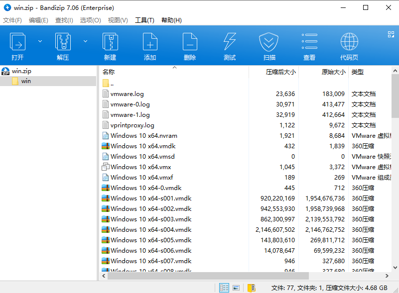
Task: Open the 选项(O) menu
Action: 90,20
